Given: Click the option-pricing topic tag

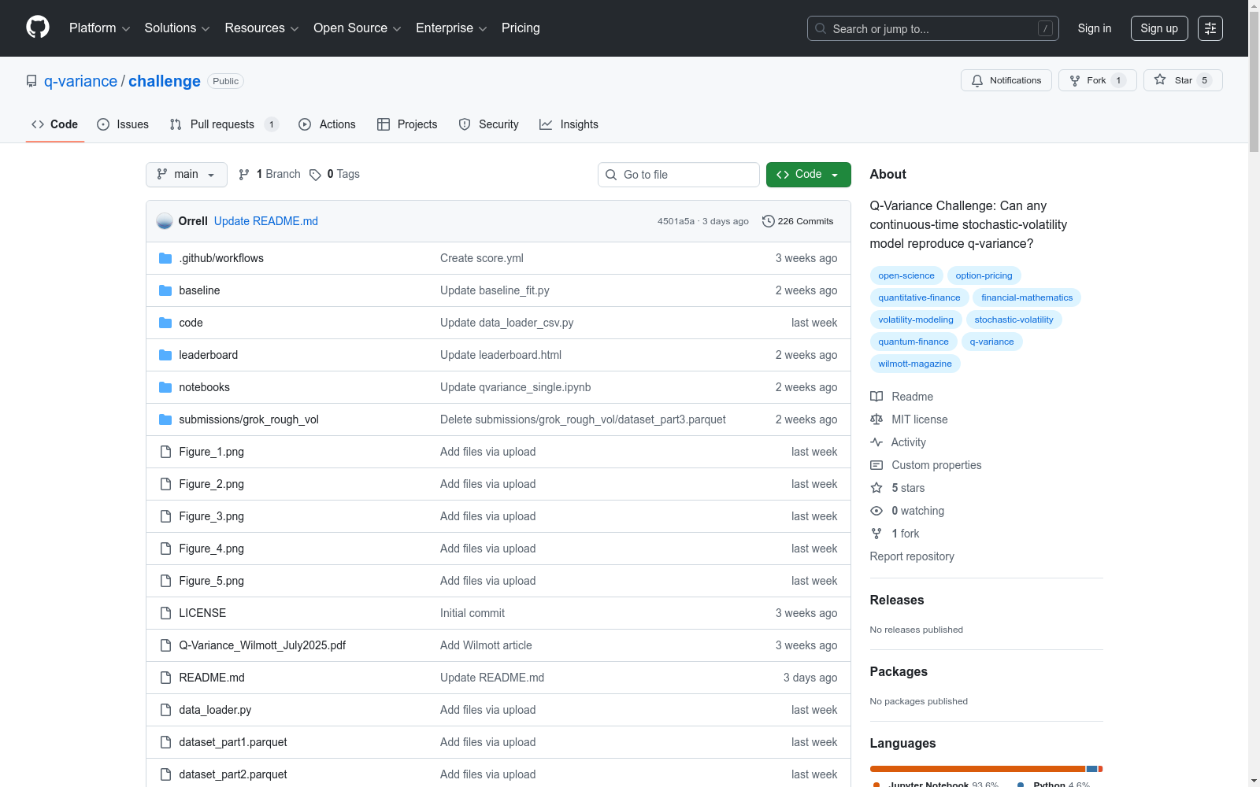Looking at the screenshot, I should click(x=984, y=275).
